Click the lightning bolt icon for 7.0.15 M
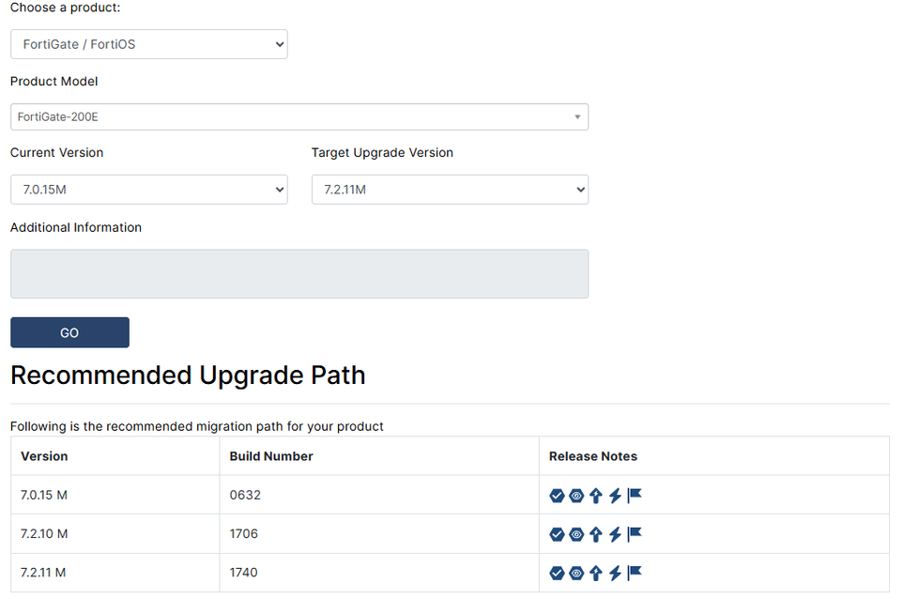The height and width of the screenshot is (598, 904). pos(615,496)
